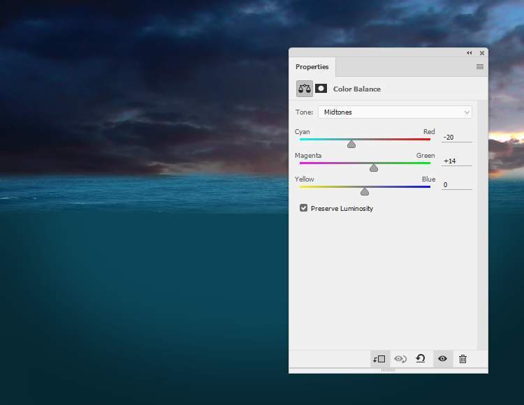
Task: Click the panel bottom resize grip
Action: pos(388,370)
